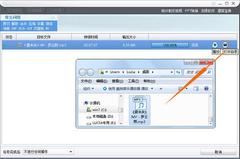Click the Explorer refresh button
Screen dimensions: 240x159
pos(178,72)
